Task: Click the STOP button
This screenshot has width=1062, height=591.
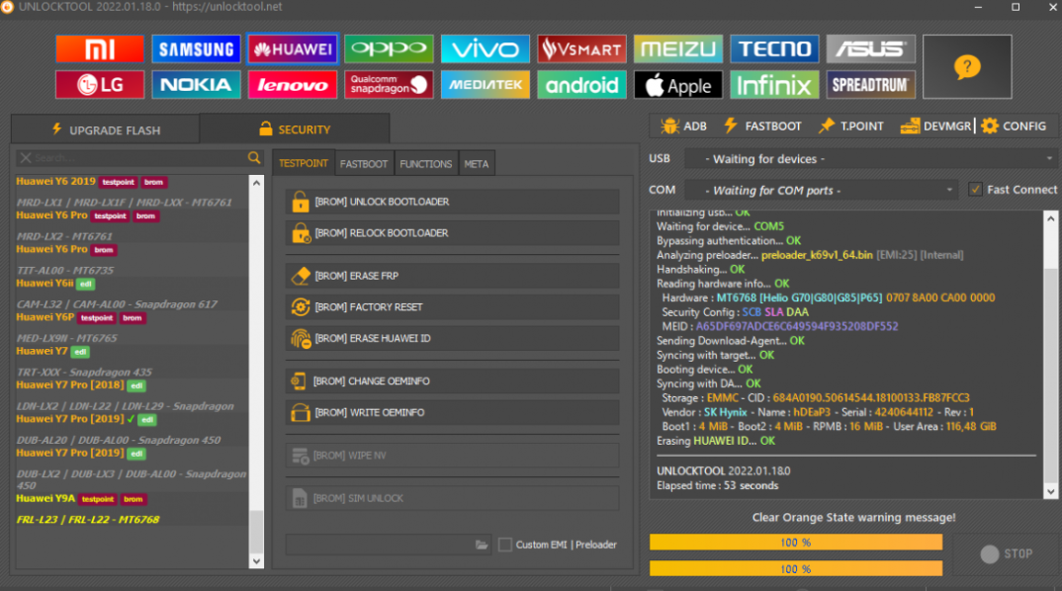Action: pyautogui.click(x=1007, y=553)
